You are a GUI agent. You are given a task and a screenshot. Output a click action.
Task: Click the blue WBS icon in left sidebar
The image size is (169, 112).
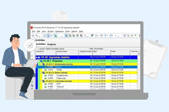(32, 86)
